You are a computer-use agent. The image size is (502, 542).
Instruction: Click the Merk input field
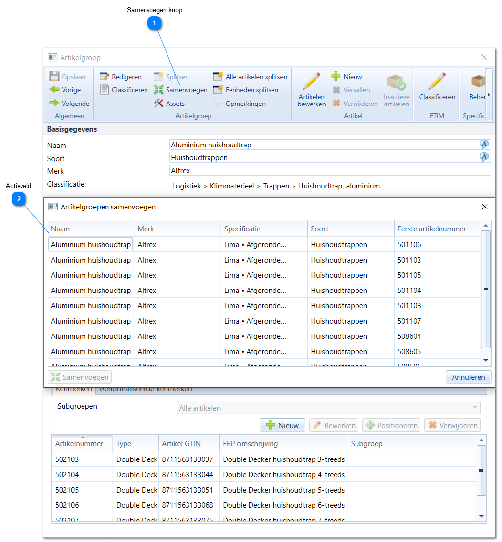coord(330,170)
